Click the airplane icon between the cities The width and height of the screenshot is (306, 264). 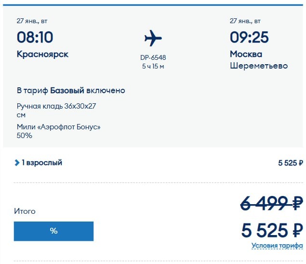coord(153,38)
